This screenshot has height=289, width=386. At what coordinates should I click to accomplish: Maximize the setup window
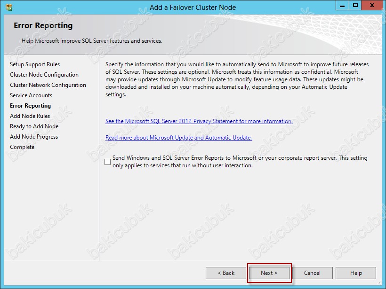pos(355,6)
